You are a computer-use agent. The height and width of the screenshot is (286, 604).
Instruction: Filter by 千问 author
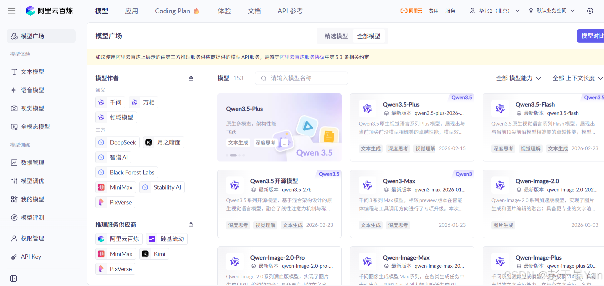(x=110, y=102)
